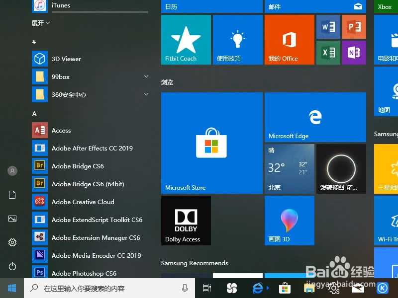Launch Excel from small tile

pyautogui.click(x=328, y=53)
